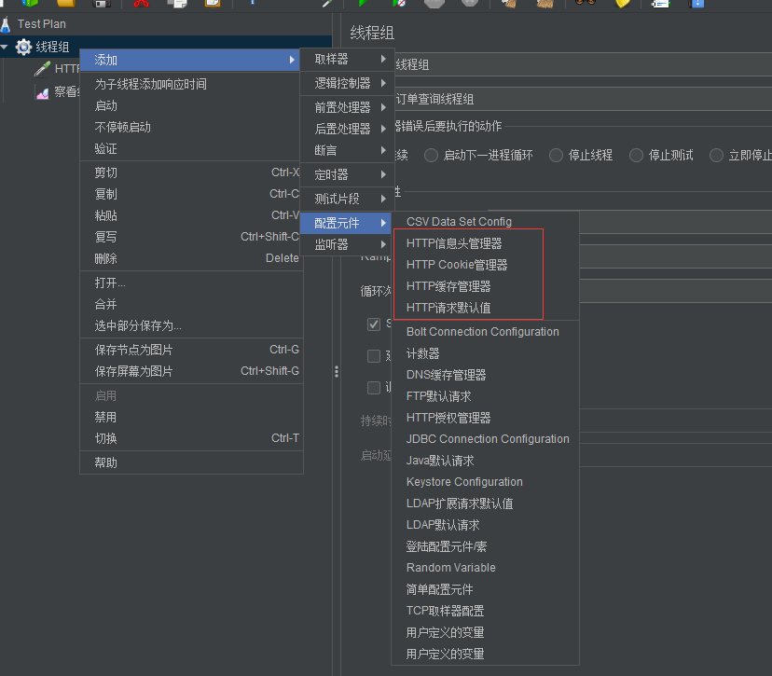This screenshot has height=676, width=772.
Task: Expand the 测试片段 submenu arrow
Action: [383, 199]
